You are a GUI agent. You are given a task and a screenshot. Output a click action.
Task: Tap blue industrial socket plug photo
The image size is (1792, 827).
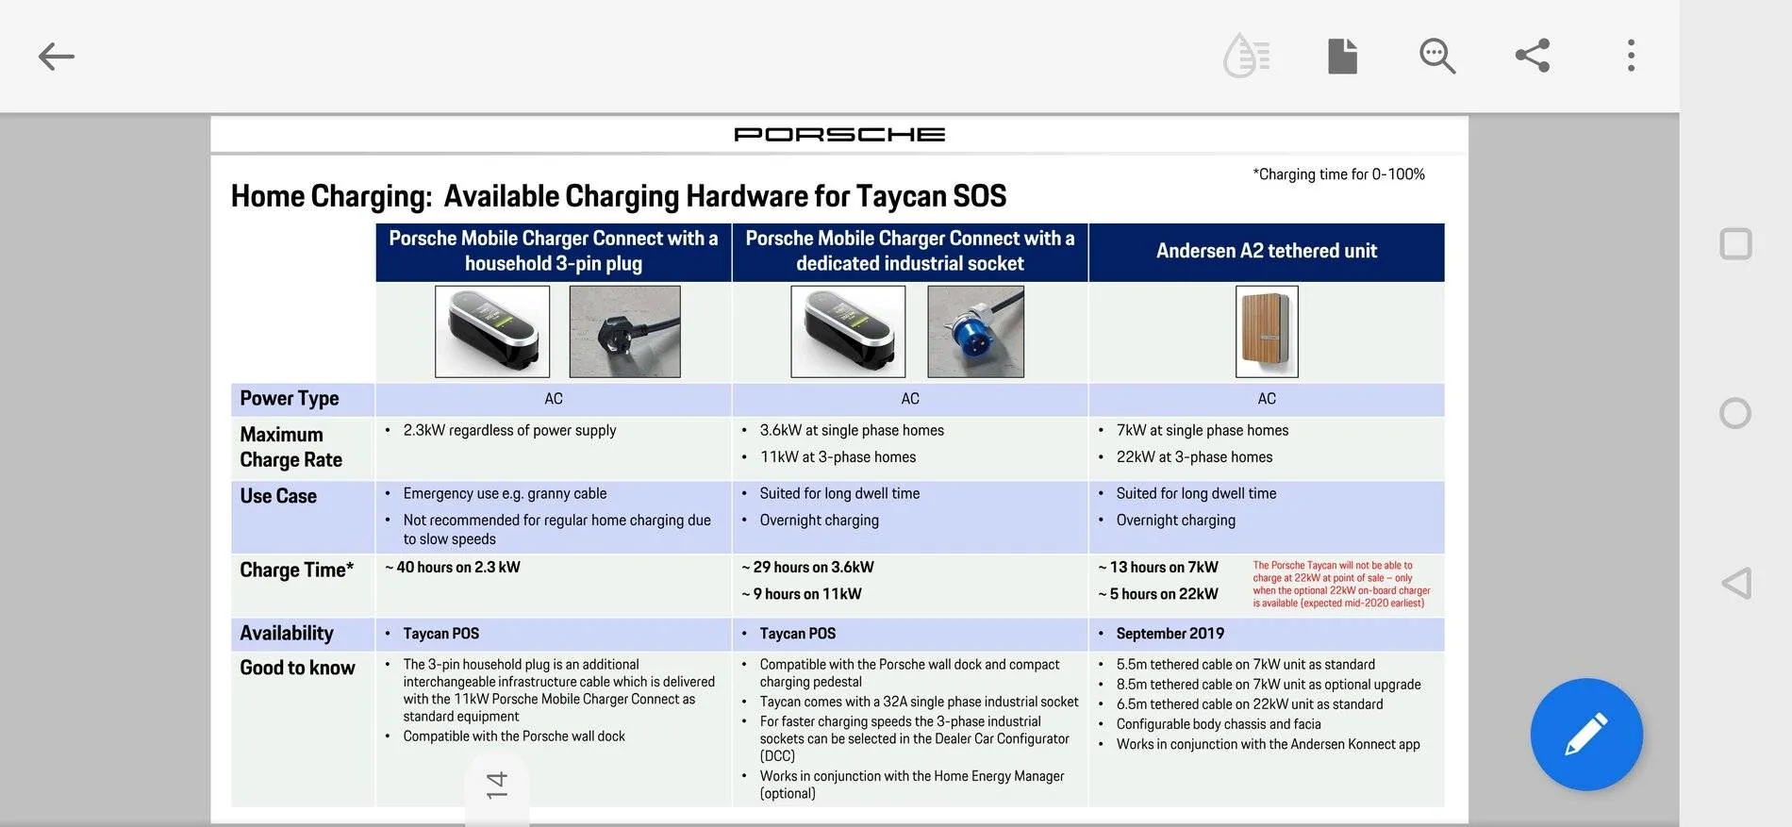point(976,331)
